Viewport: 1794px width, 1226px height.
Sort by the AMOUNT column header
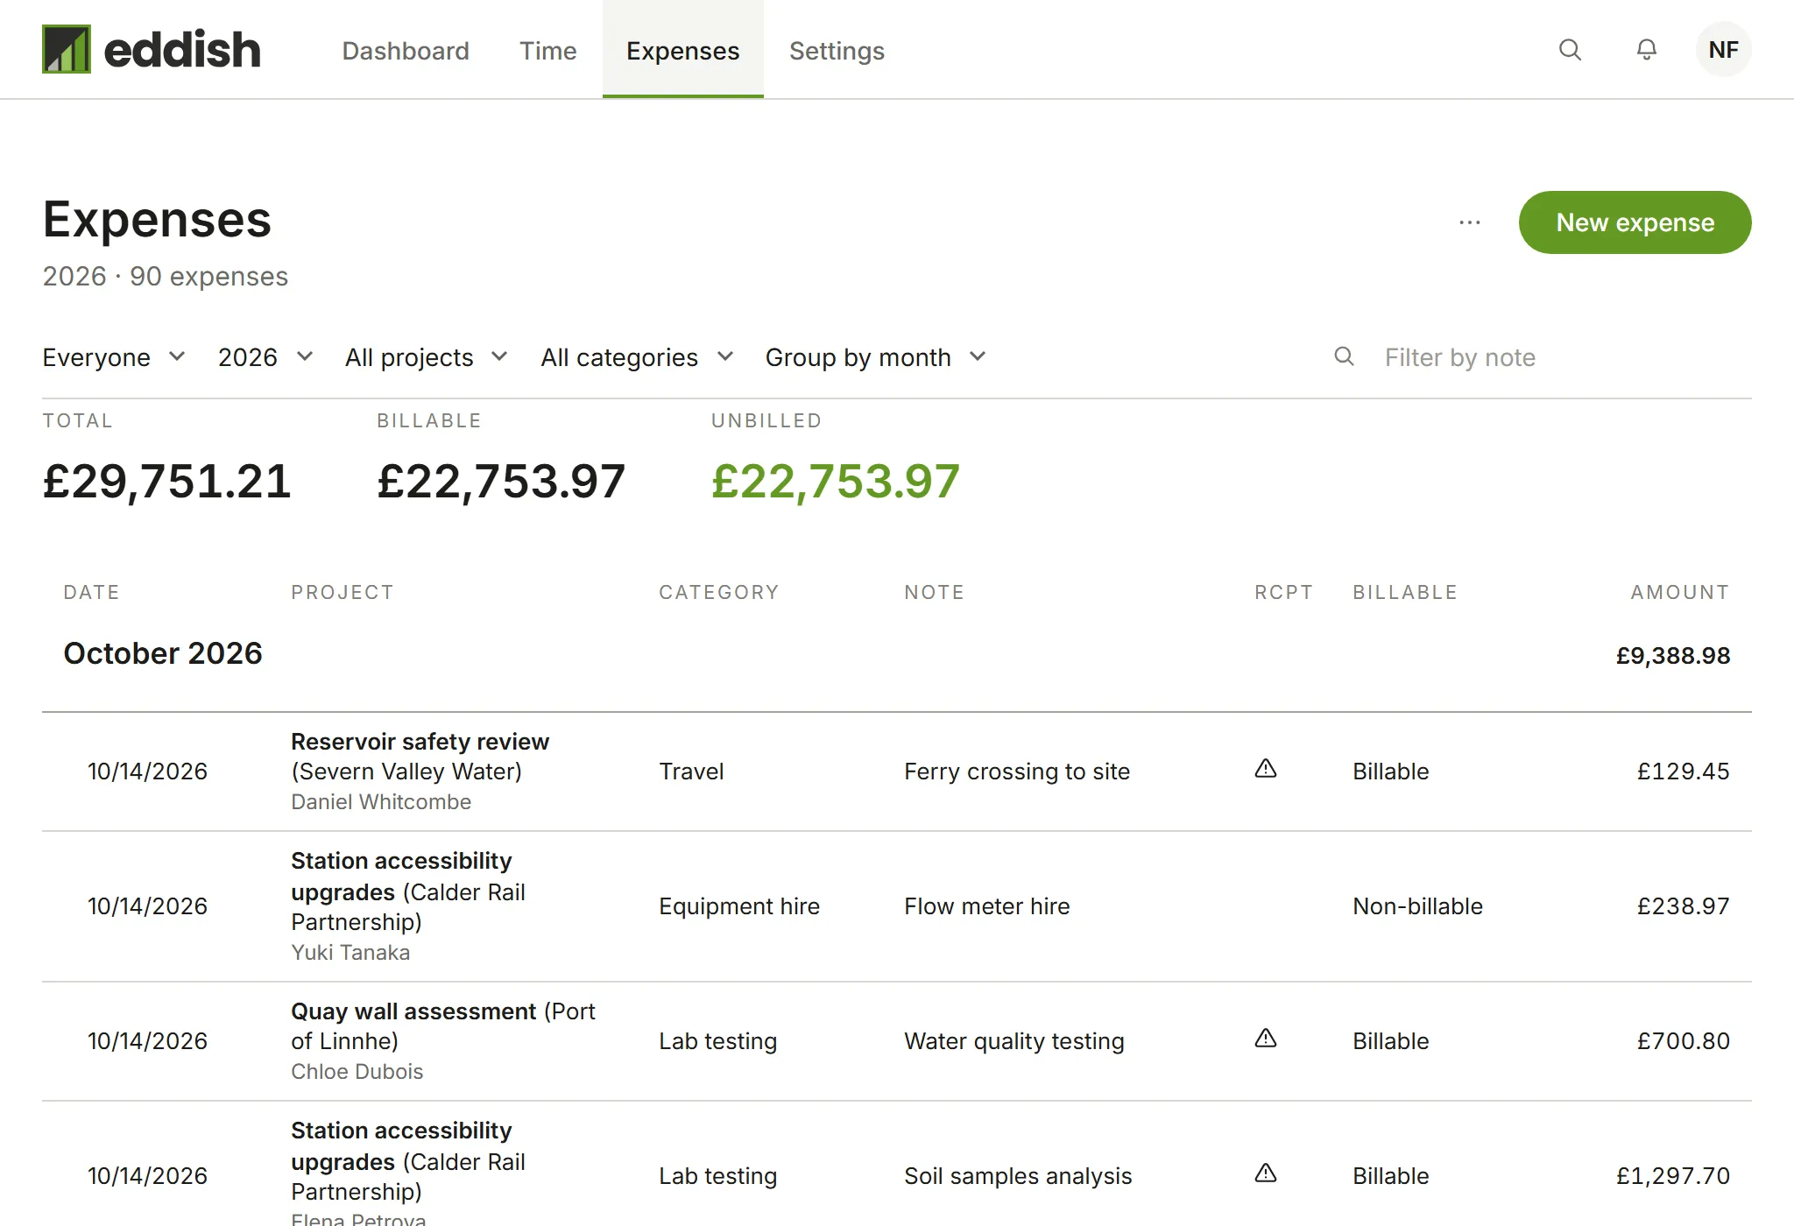coord(1680,592)
